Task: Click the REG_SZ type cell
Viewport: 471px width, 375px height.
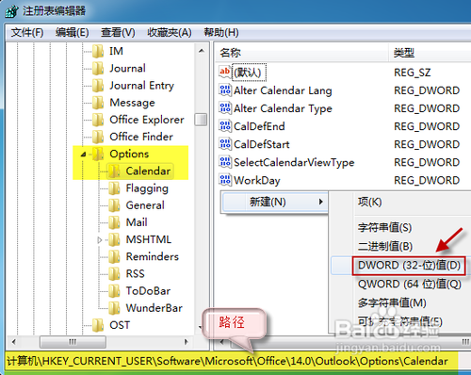Action: pos(412,73)
